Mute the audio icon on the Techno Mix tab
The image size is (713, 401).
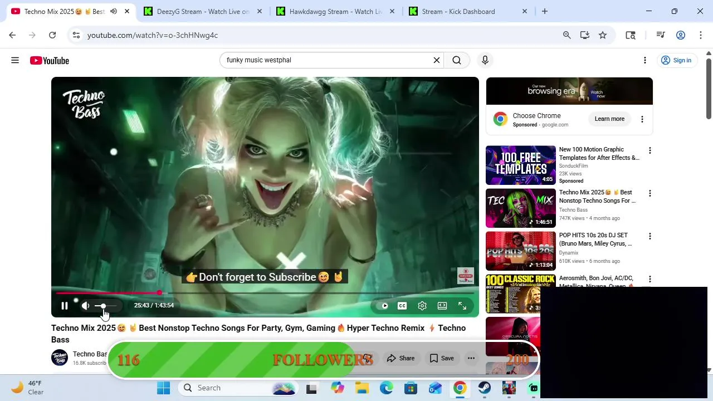pyautogui.click(x=114, y=11)
